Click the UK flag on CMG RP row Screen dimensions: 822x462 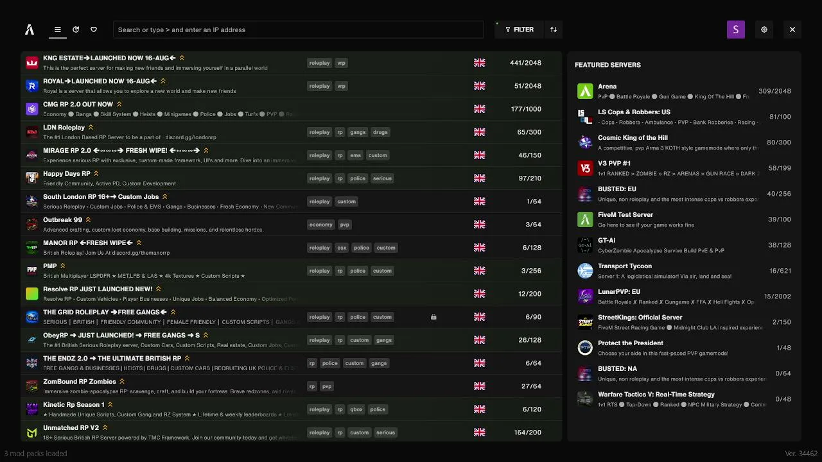point(480,109)
